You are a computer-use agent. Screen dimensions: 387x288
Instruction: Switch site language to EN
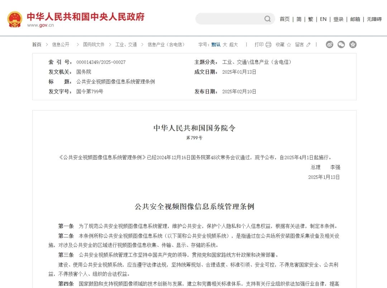click(x=323, y=19)
